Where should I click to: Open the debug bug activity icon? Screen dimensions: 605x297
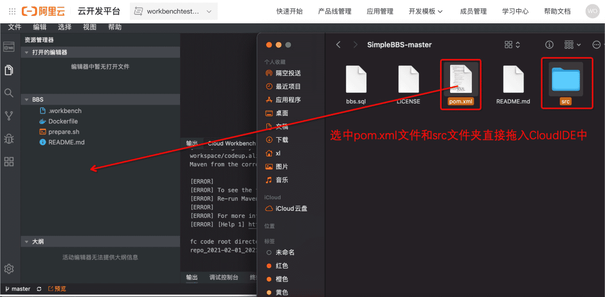pyautogui.click(x=9, y=139)
